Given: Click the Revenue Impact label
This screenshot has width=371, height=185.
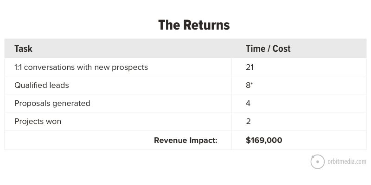Looking at the screenshot, I should (185, 140).
